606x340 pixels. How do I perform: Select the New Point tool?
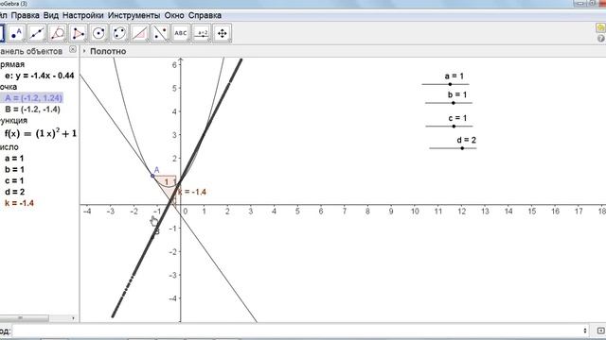coord(16,33)
